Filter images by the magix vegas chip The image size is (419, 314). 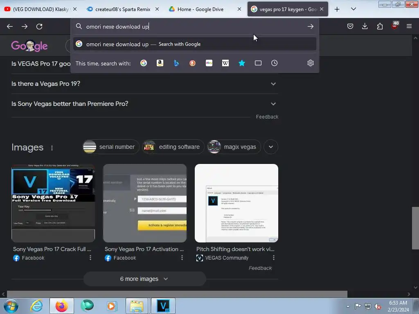tap(234, 147)
